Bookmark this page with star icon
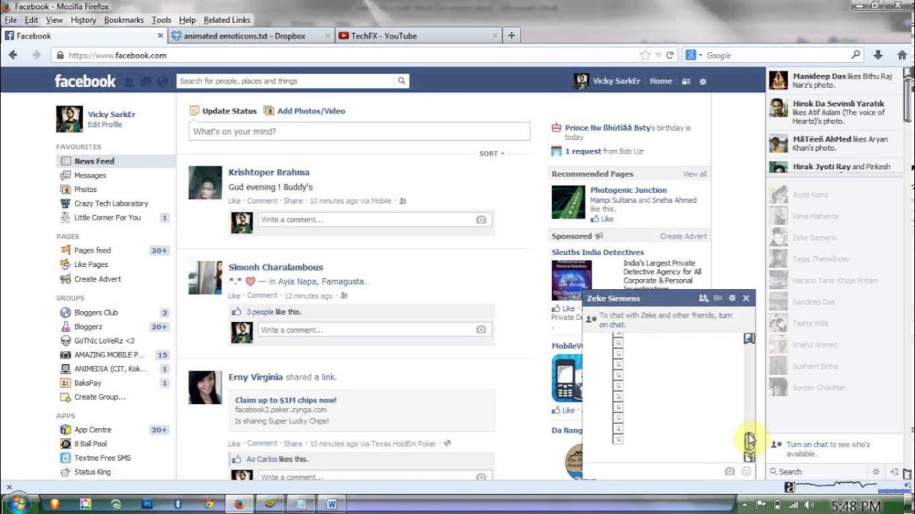 646,55
